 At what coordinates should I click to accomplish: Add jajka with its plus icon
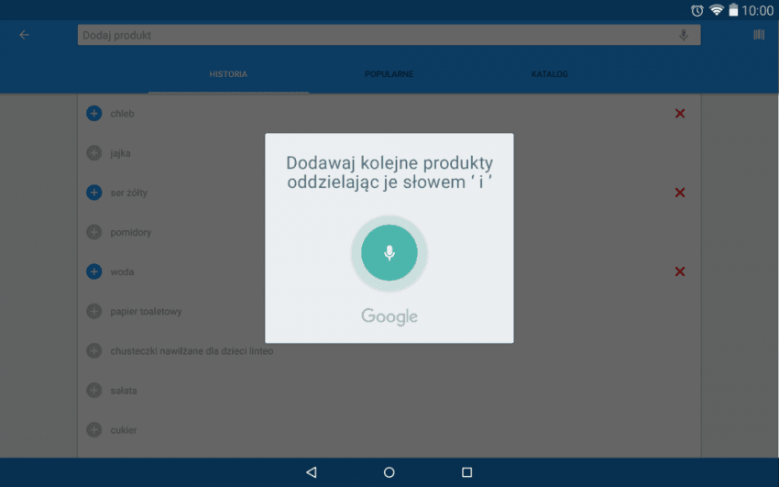point(93,153)
